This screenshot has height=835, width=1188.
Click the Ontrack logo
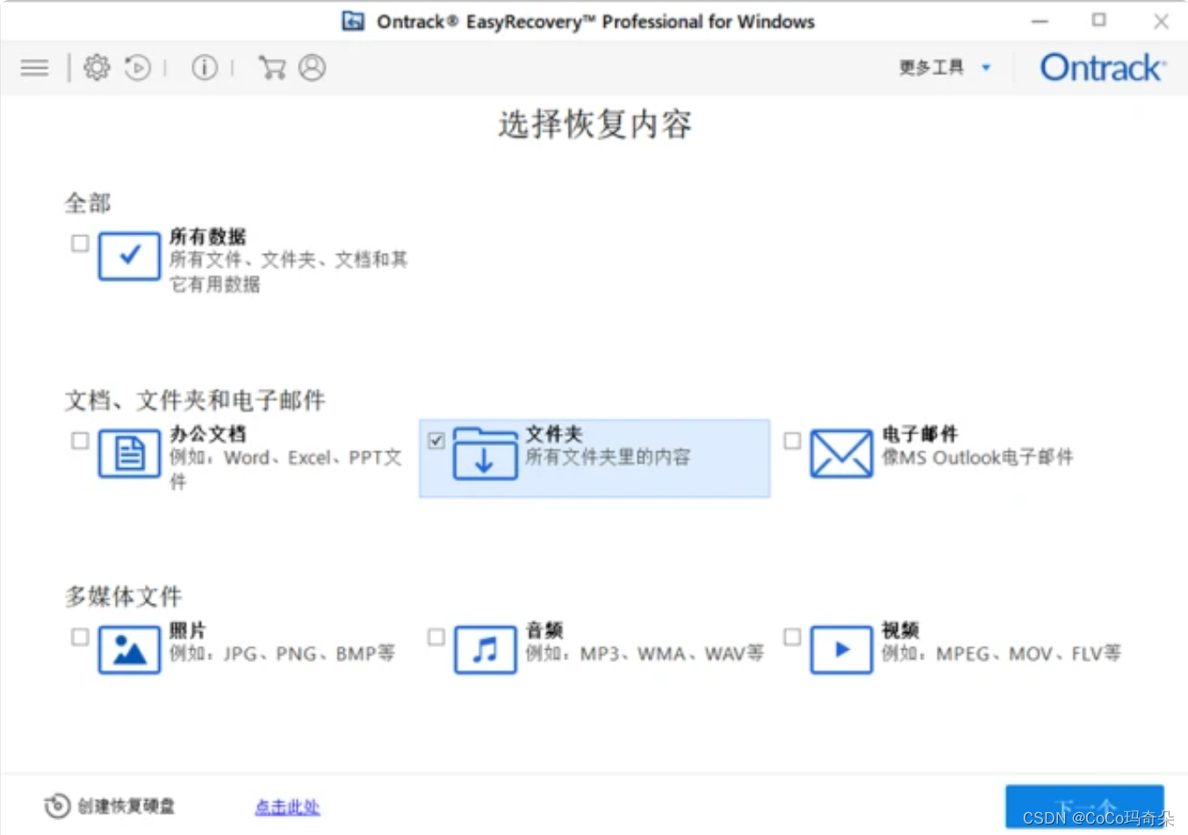click(x=1103, y=68)
